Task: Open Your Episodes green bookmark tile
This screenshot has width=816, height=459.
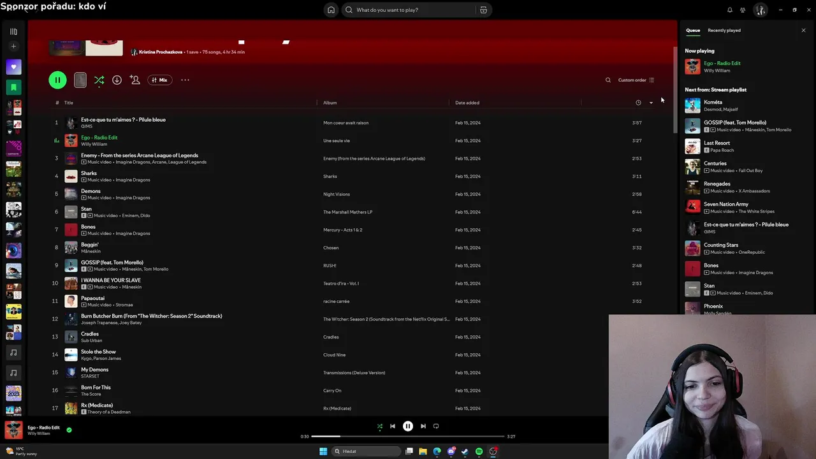Action: coord(13,87)
